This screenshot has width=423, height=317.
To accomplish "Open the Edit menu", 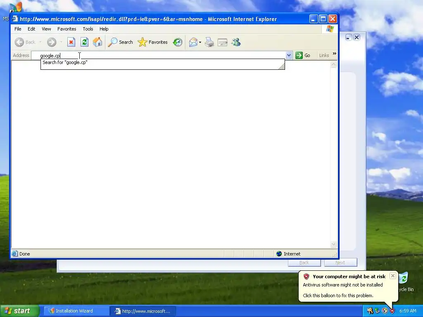I will [x=31, y=29].
